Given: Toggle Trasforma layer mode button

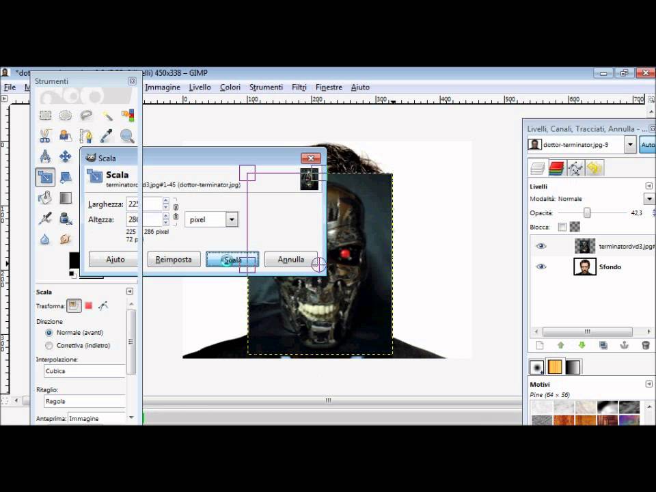Looking at the screenshot, I should [74, 305].
